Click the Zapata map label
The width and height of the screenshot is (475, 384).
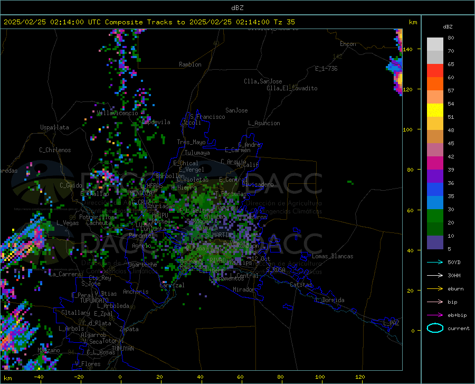tap(129, 329)
